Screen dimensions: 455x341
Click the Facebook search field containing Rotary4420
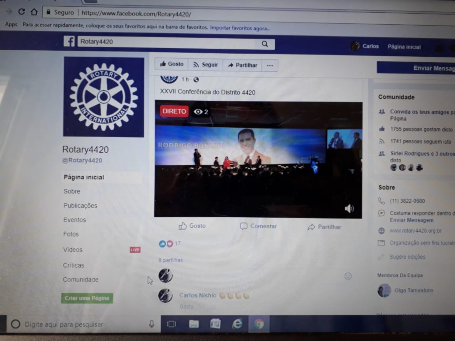[x=168, y=42]
